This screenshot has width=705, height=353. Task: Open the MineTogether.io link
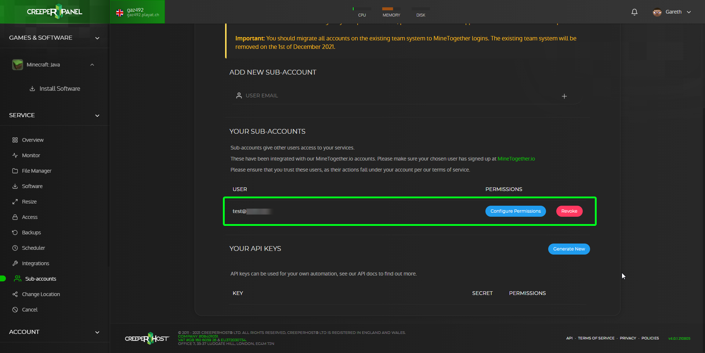[x=516, y=159]
